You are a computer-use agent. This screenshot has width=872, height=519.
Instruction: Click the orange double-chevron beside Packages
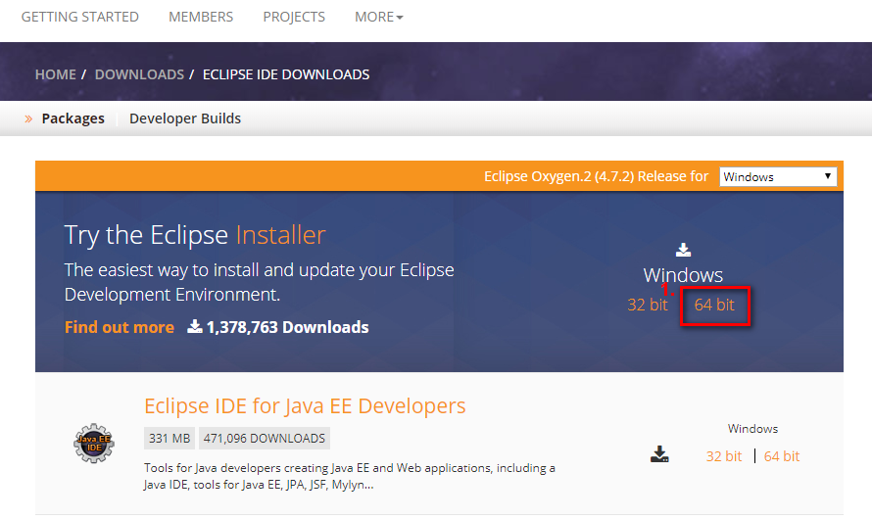[28, 118]
